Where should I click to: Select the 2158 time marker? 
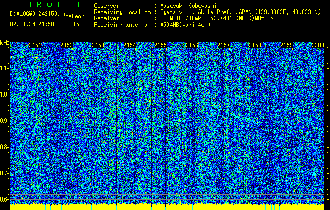pos(255,45)
